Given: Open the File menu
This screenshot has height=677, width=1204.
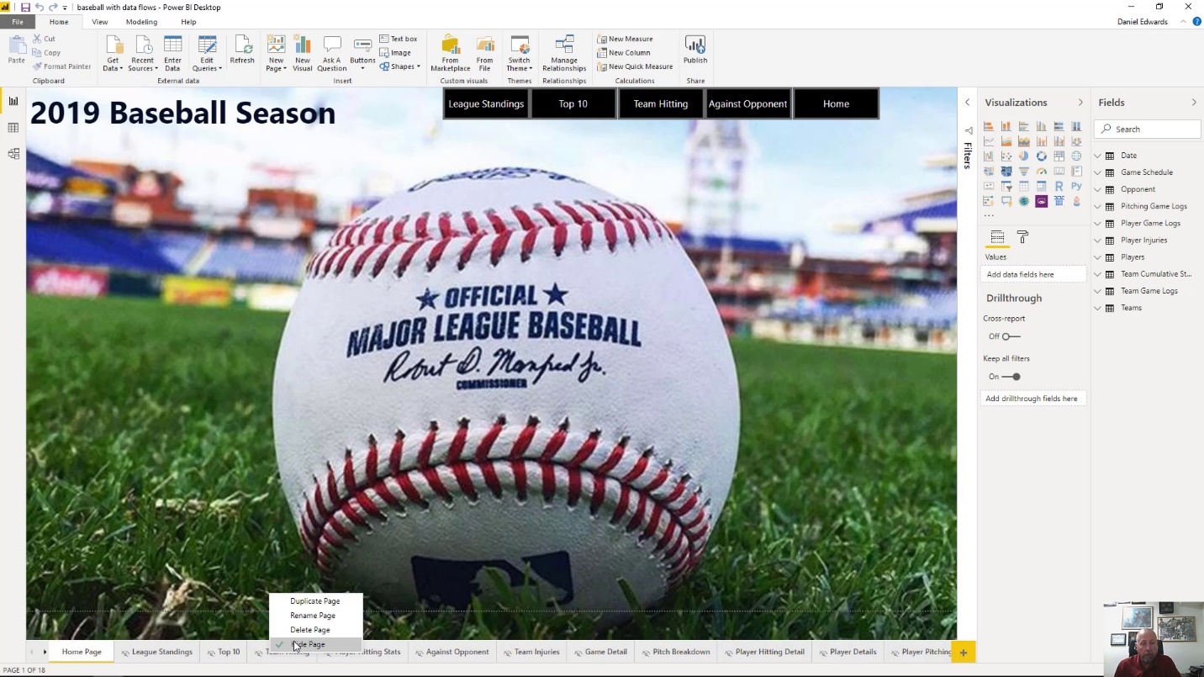Looking at the screenshot, I should pyautogui.click(x=17, y=22).
